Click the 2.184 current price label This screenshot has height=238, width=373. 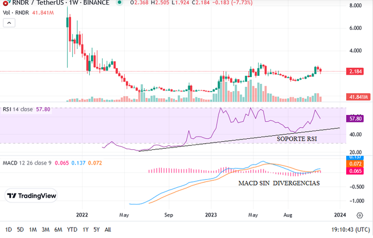[x=355, y=71]
